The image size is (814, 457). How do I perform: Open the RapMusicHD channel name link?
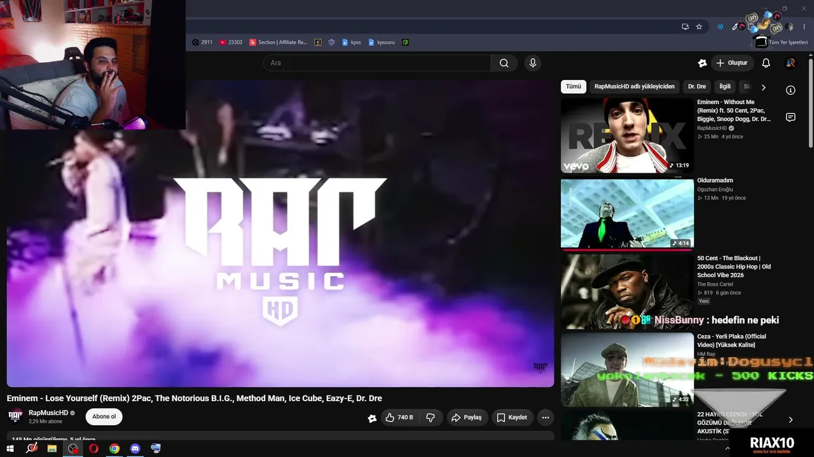coord(48,413)
